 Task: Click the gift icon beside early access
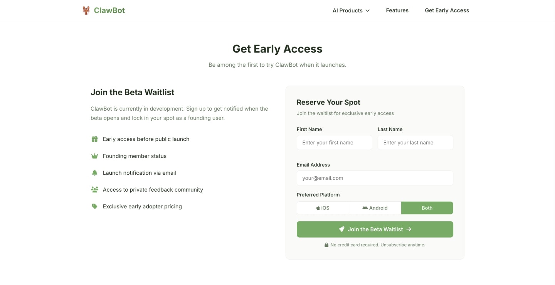pyautogui.click(x=94, y=139)
